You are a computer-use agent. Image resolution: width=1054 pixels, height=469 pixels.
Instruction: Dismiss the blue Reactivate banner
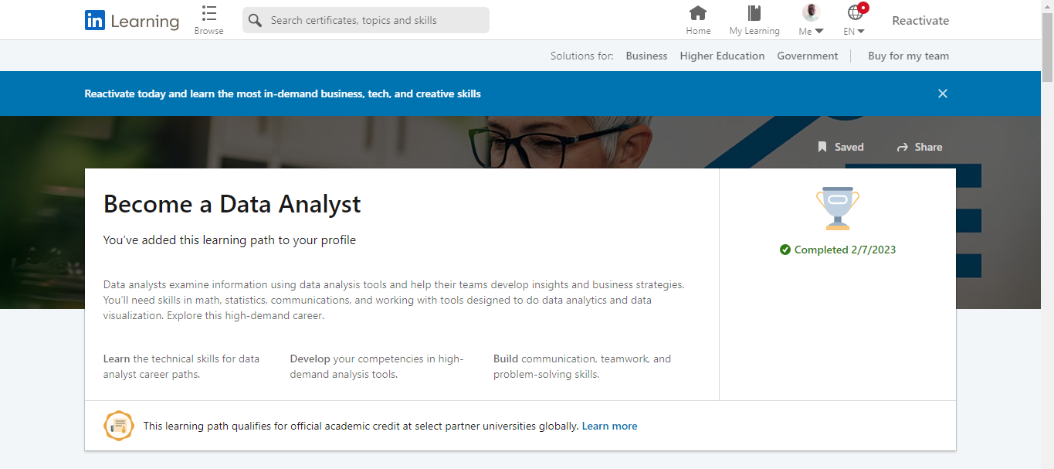943,93
